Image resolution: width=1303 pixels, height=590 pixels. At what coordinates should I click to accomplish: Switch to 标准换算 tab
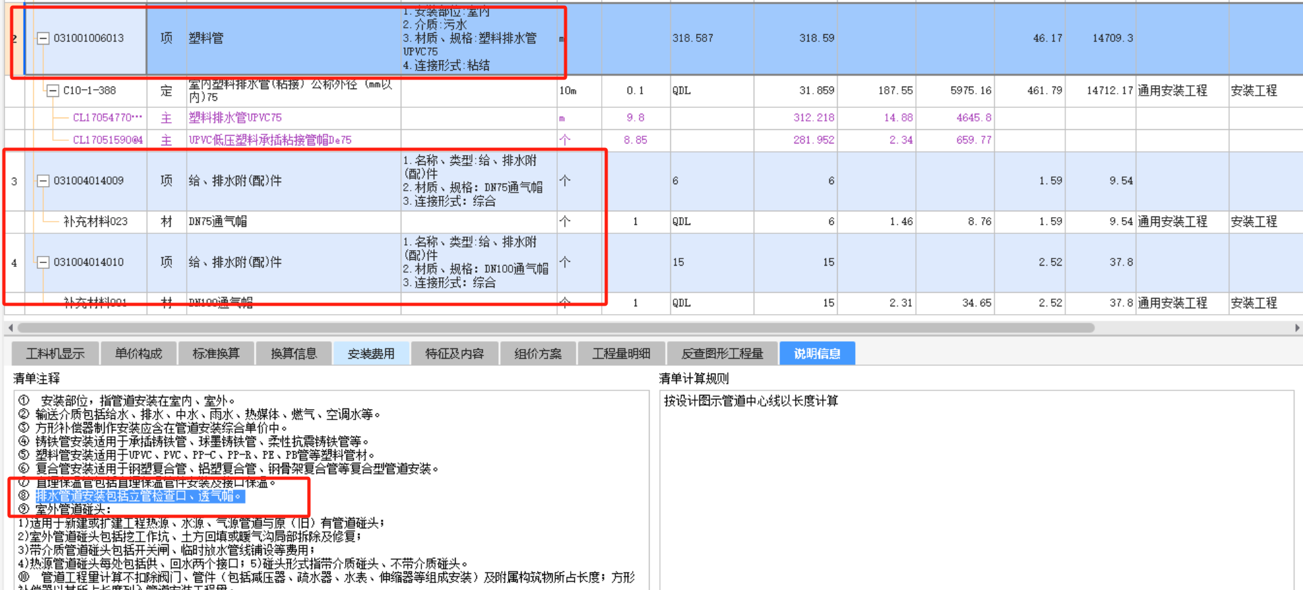216,353
